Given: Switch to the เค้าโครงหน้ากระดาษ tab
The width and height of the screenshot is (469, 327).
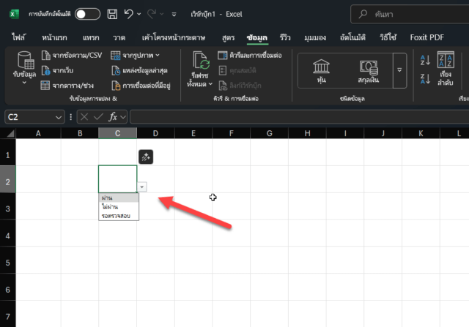Looking at the screenshot, I should coord(174,37).
